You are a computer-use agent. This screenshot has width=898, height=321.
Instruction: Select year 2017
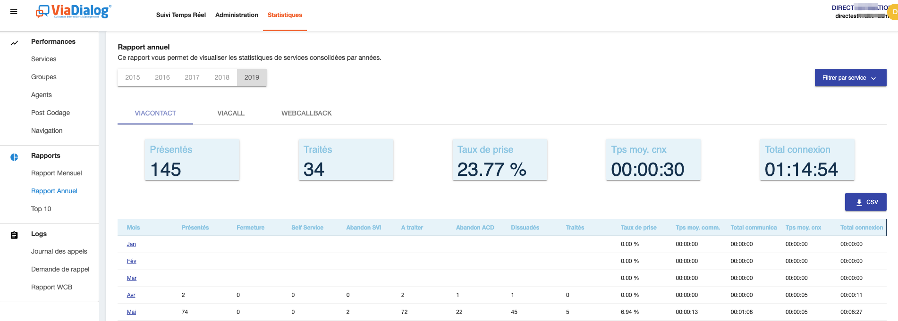(x=192, y=77)
